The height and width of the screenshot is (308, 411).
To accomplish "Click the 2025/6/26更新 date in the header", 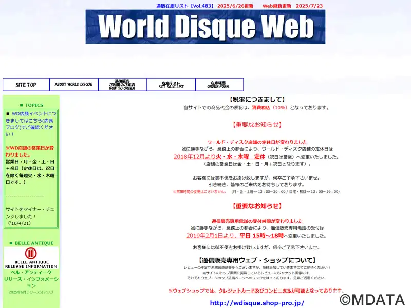I will 235,6.
